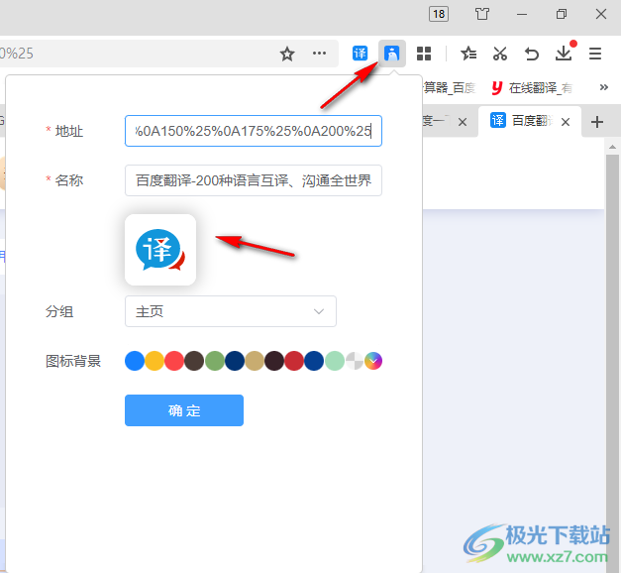Click the bookmark star icon in address bar

tap(287, 54)
